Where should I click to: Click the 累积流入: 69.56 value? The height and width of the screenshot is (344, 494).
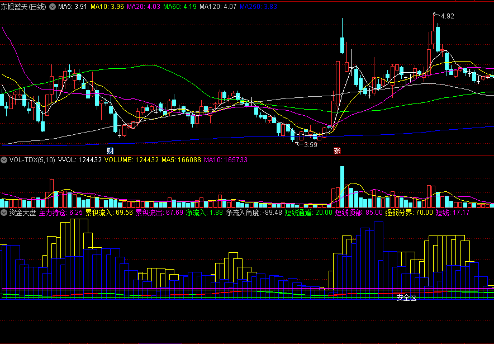pyautogui.click(x=109, y=213)
